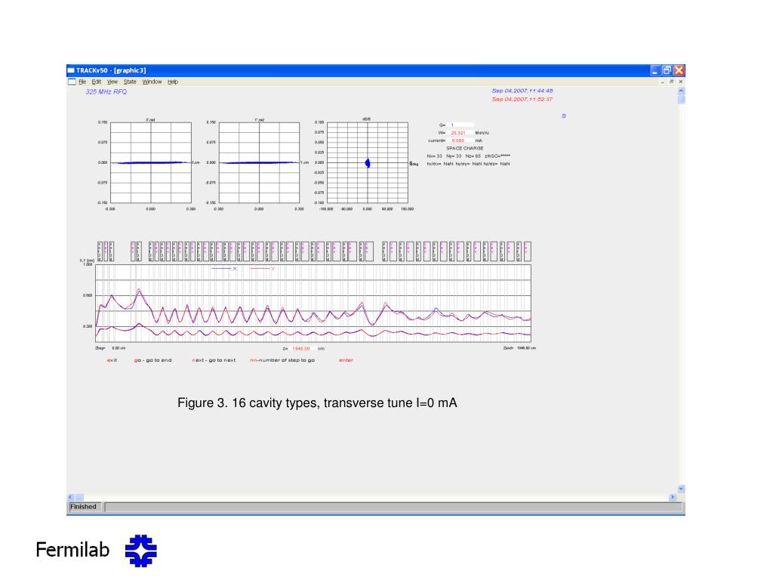Click the 'Finished' status bar text
The height and width of the screenshot is (580, 773).
pos(83,507)
